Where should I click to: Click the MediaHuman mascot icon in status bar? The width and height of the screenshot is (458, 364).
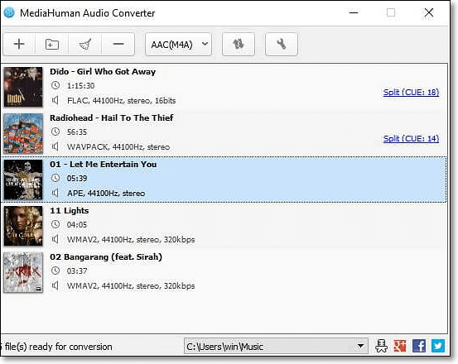(381, 346)
